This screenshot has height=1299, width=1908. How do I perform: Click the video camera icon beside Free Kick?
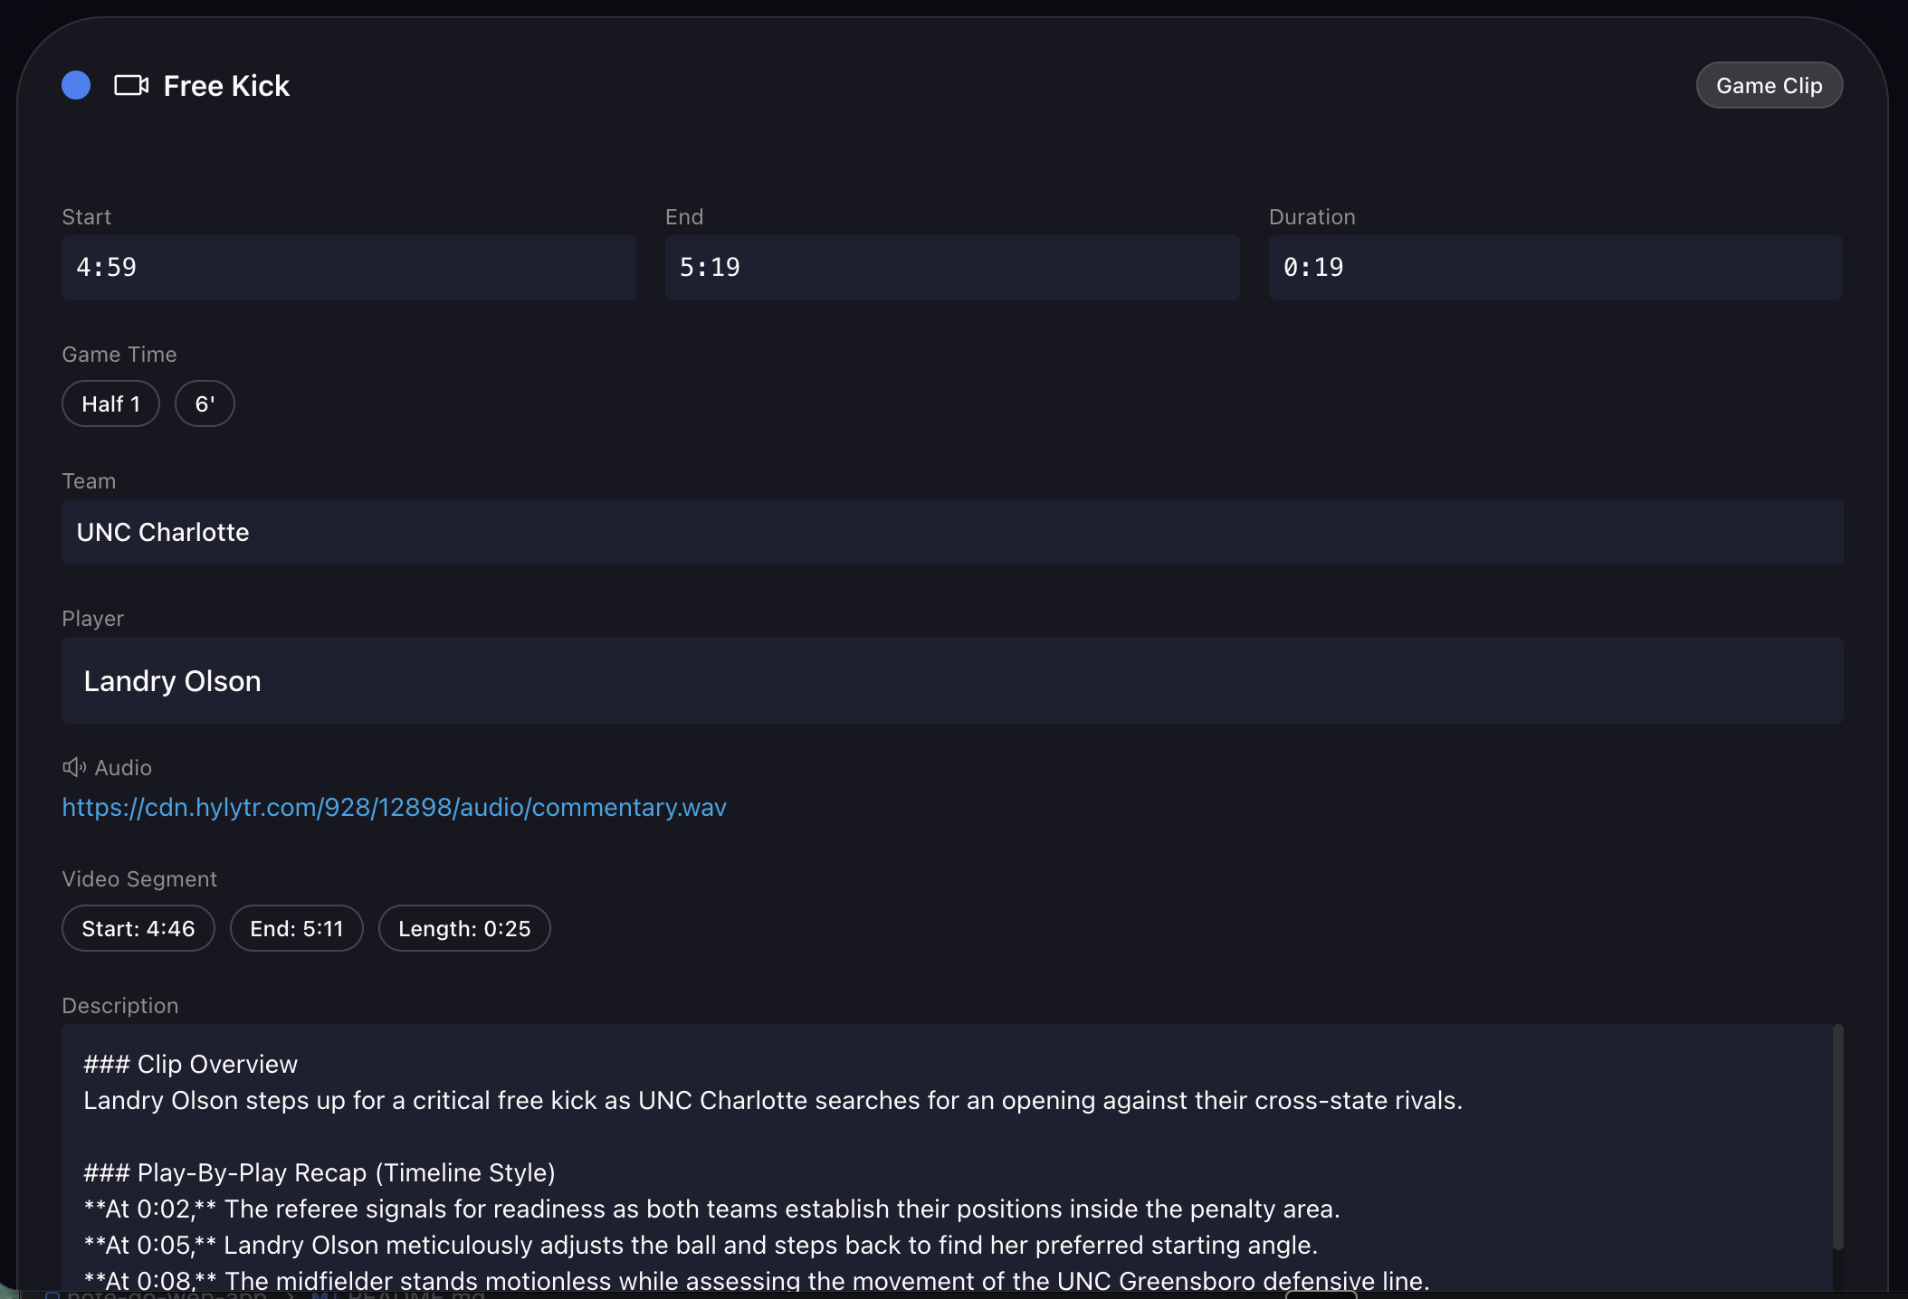(131, 86)
